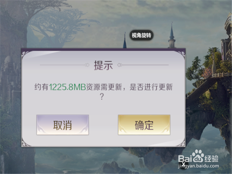Click the dialog's top-left corner flourish
232x174 pixels.
click(26, 55)
